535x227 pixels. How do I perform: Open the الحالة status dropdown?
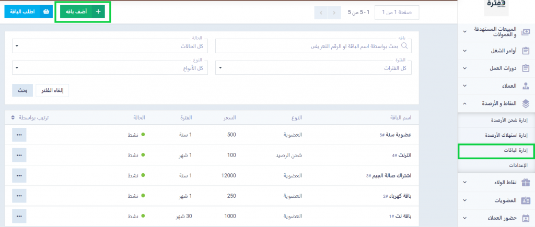[x=110, y=46]
